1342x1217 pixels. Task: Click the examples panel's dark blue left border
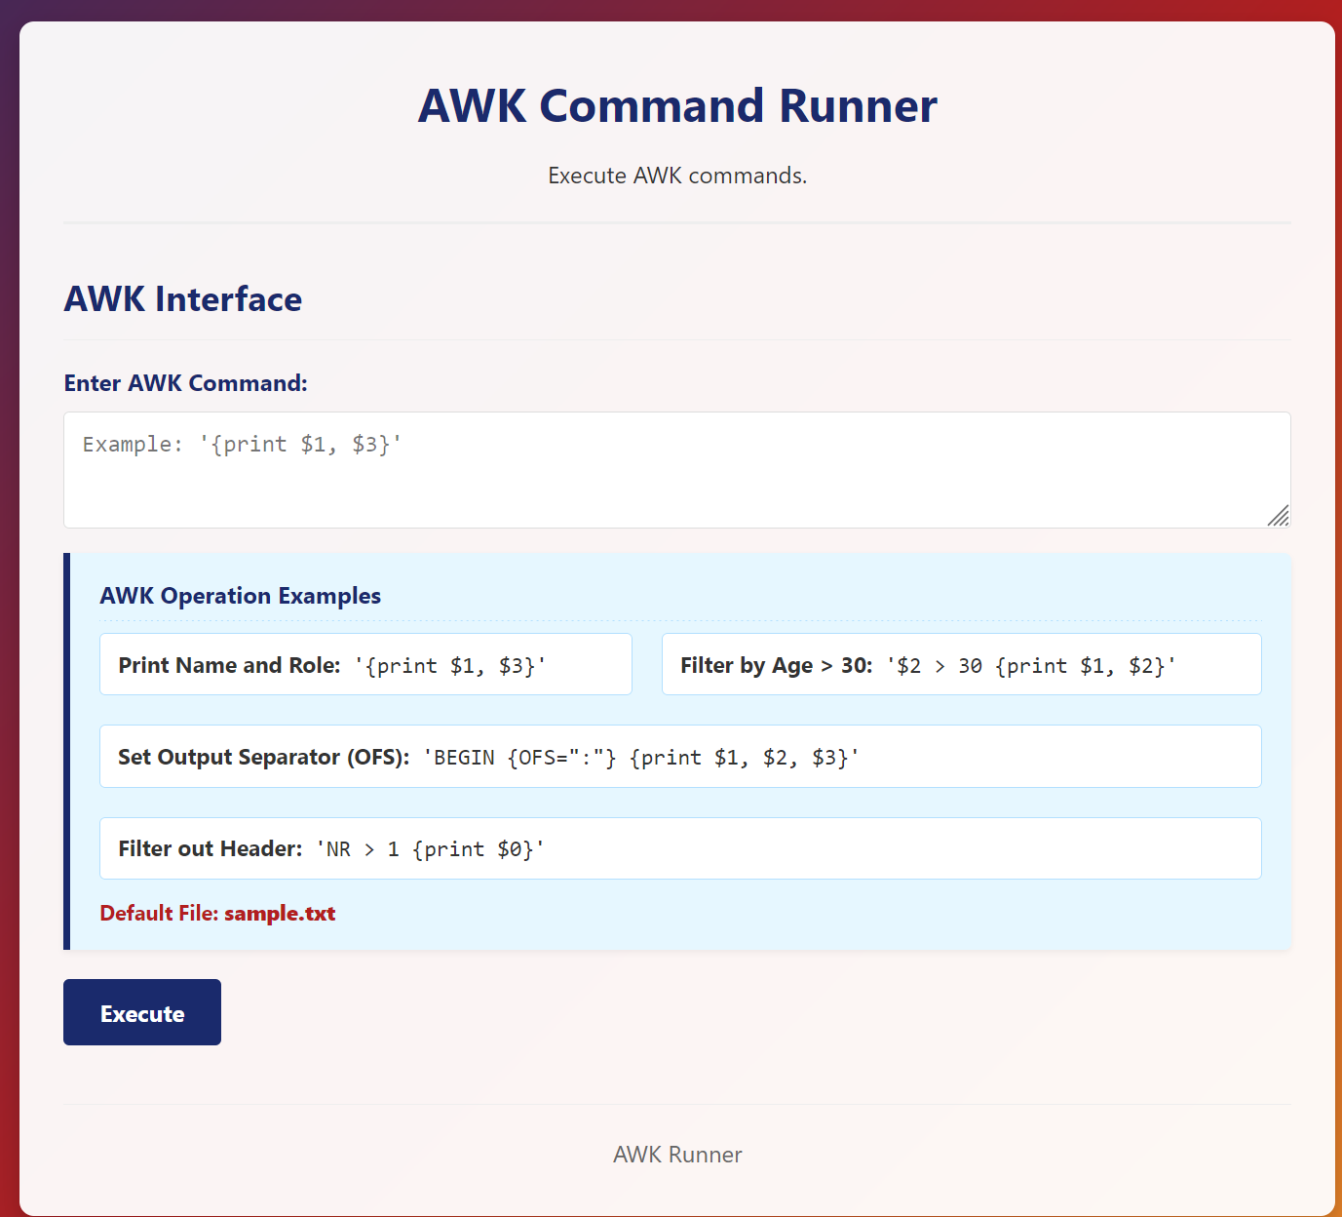coord(67,751)
